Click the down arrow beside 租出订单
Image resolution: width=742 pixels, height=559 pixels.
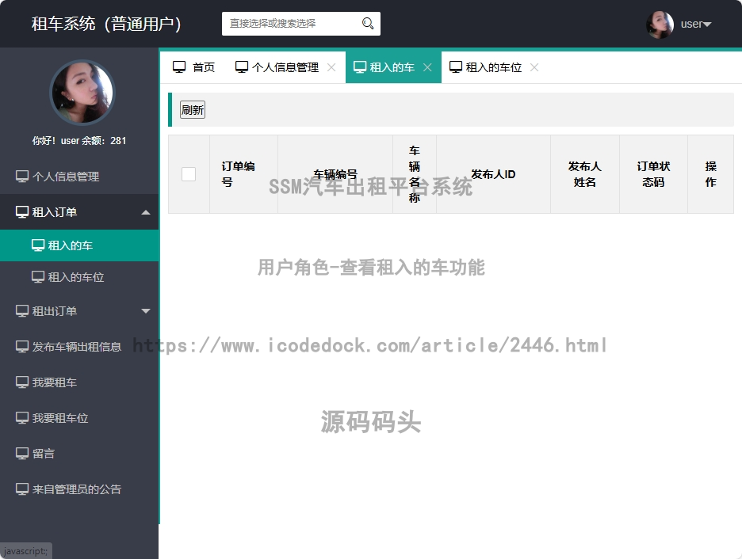146,311
